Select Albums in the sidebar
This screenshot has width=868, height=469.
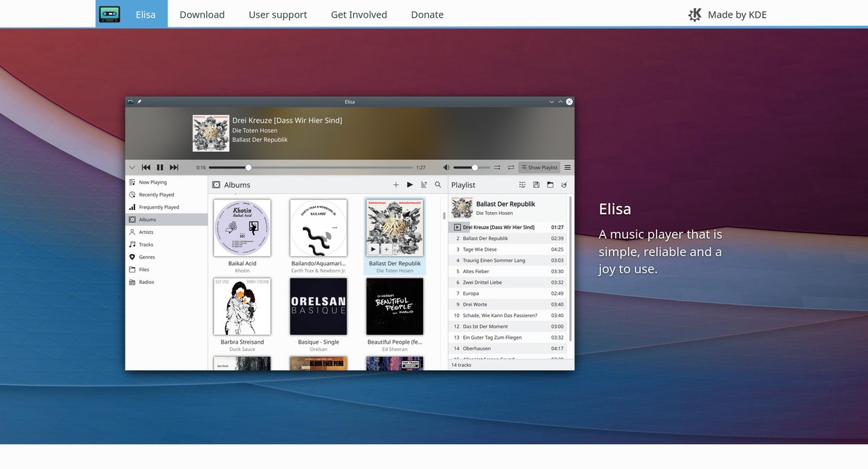coord(167,220)
